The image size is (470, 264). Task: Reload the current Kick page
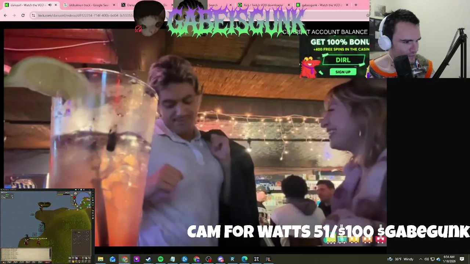[23, 15]
